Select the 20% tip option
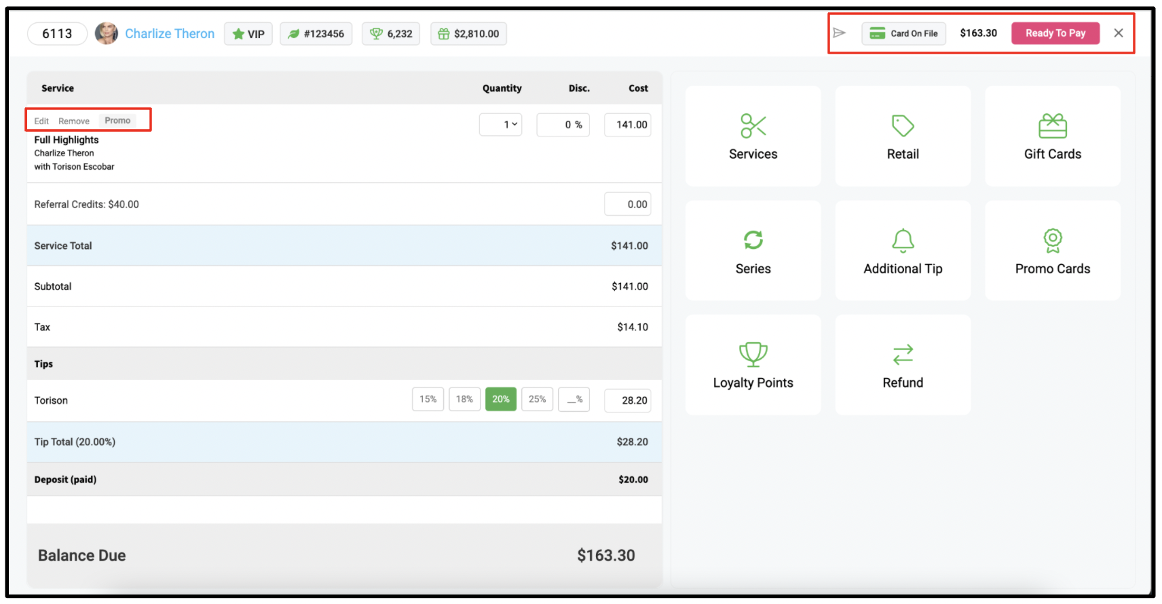This screenshot has height=604, width=1162. pos(501,399)
